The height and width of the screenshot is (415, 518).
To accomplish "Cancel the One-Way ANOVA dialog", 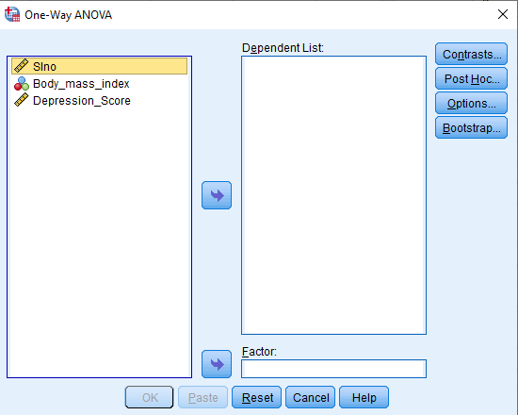I will 311,397.
